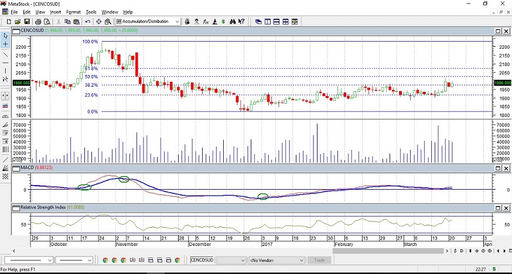Open the No Vendor dropdown
The height and width of the screenshot is (274, 512).
click(277, 260)
